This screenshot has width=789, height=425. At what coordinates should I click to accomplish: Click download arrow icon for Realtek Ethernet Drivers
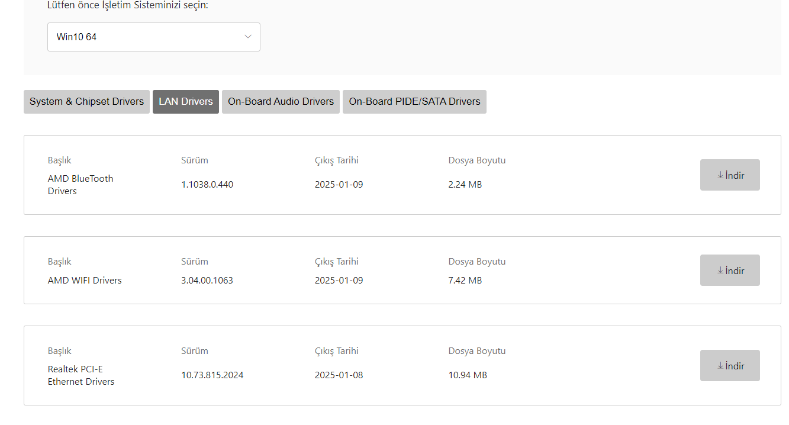click(720, 366)
